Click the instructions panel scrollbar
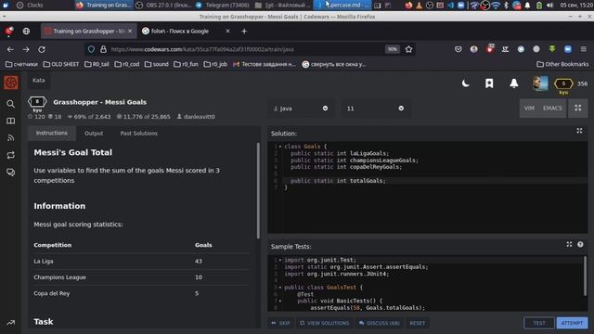The height and width of the screenshot is (334, 594). point(258,190)
